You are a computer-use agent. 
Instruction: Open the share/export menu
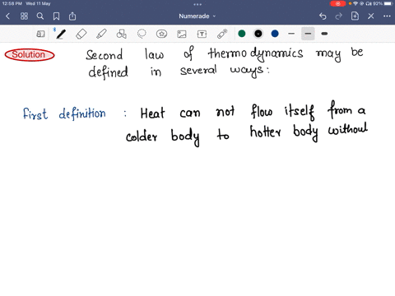72,16
